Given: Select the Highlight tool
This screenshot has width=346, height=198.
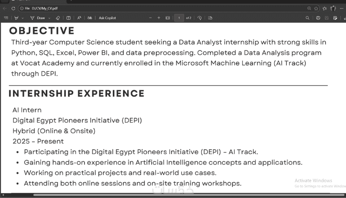Looking at the screenshot, I should click(x=16, y=18).
